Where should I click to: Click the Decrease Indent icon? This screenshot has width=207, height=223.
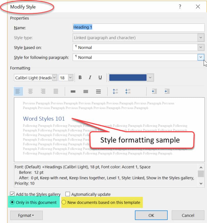[154, 91]
